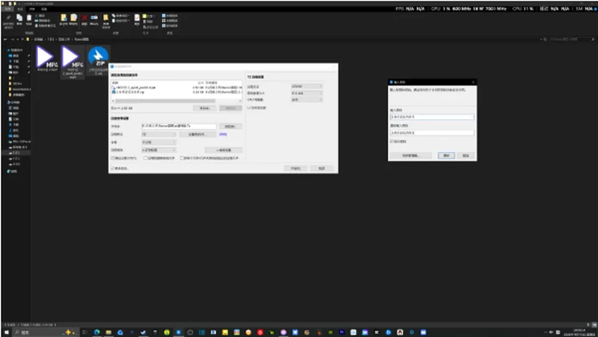
Task: Open the split volume dropdown in compress dialog
Action: [159, 142]
